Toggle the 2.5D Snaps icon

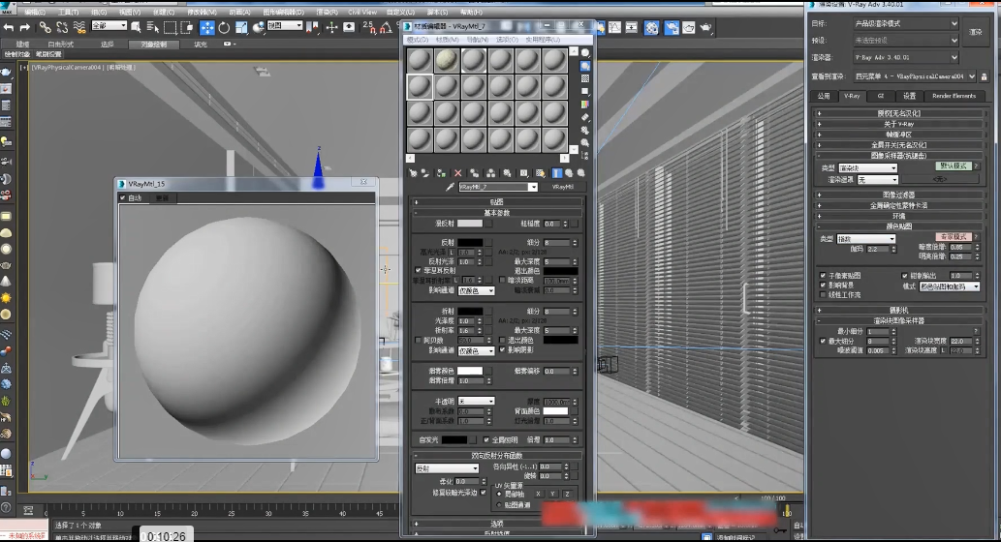[x=369, y=27]
